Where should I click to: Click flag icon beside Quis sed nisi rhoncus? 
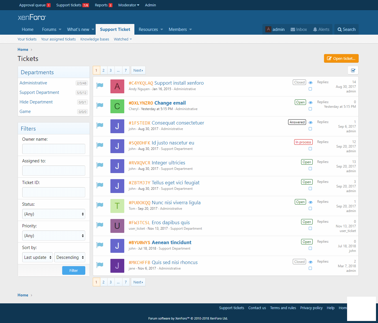[x=100, y=265]
